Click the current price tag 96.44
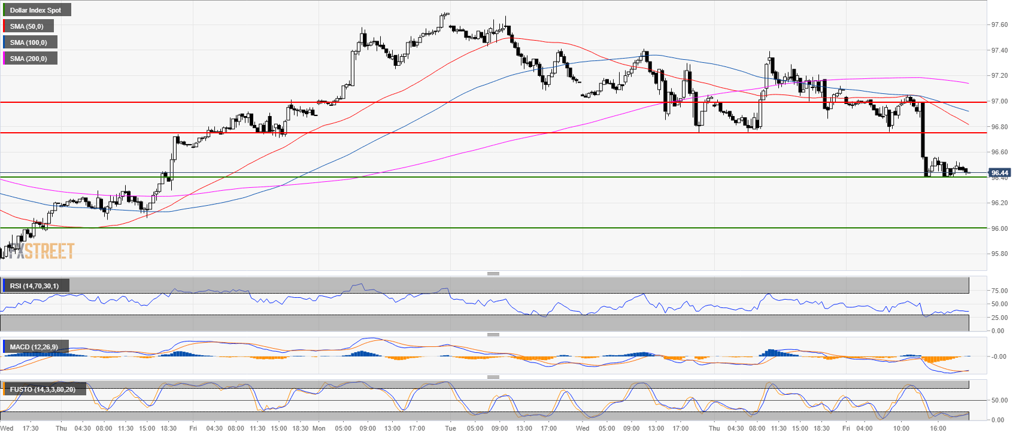 [x=999, y=173]
